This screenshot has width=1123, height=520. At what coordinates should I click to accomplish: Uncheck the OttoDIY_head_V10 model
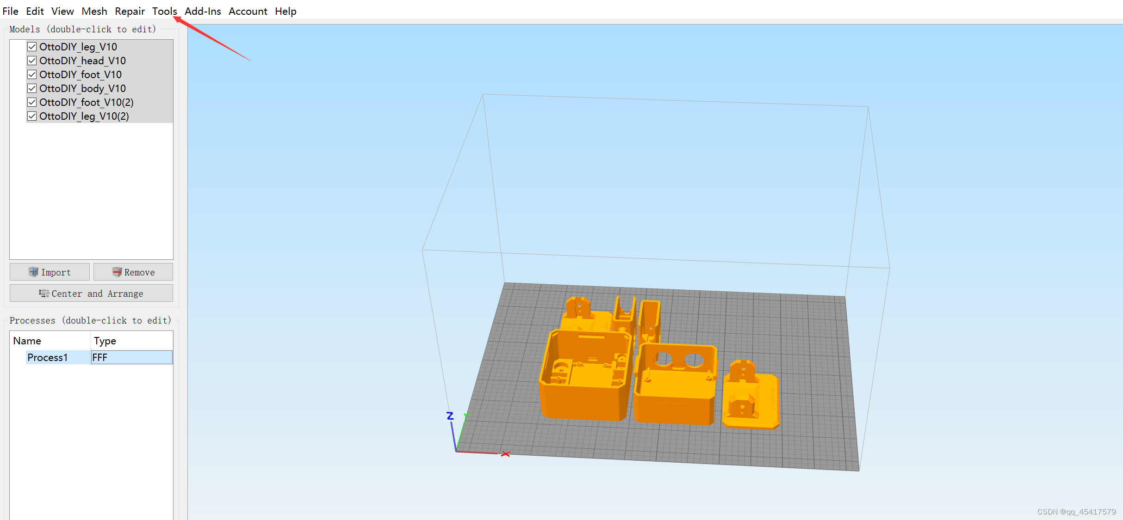click(31, 61)
